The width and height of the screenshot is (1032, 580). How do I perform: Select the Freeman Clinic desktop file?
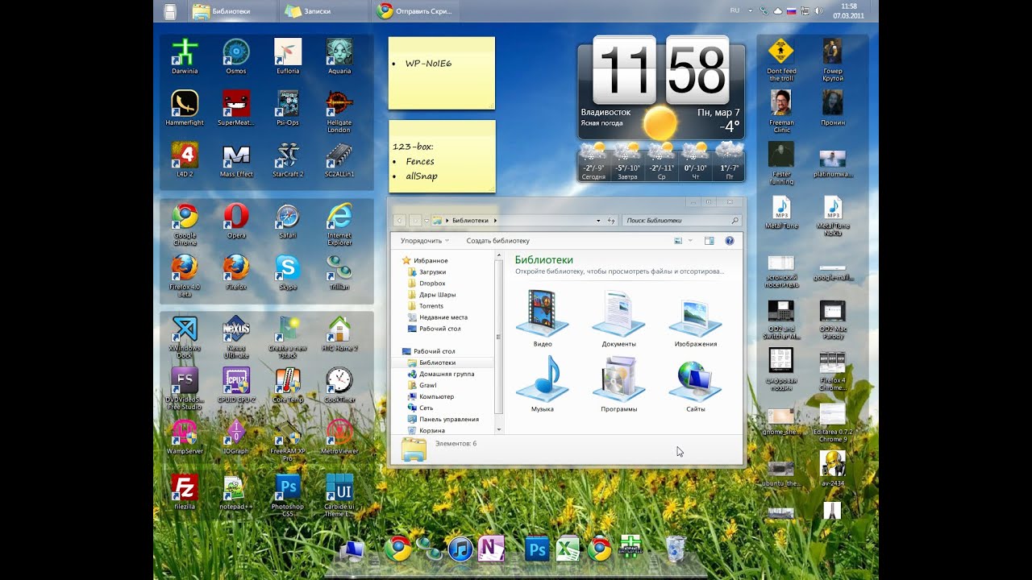tap(781, 112)
